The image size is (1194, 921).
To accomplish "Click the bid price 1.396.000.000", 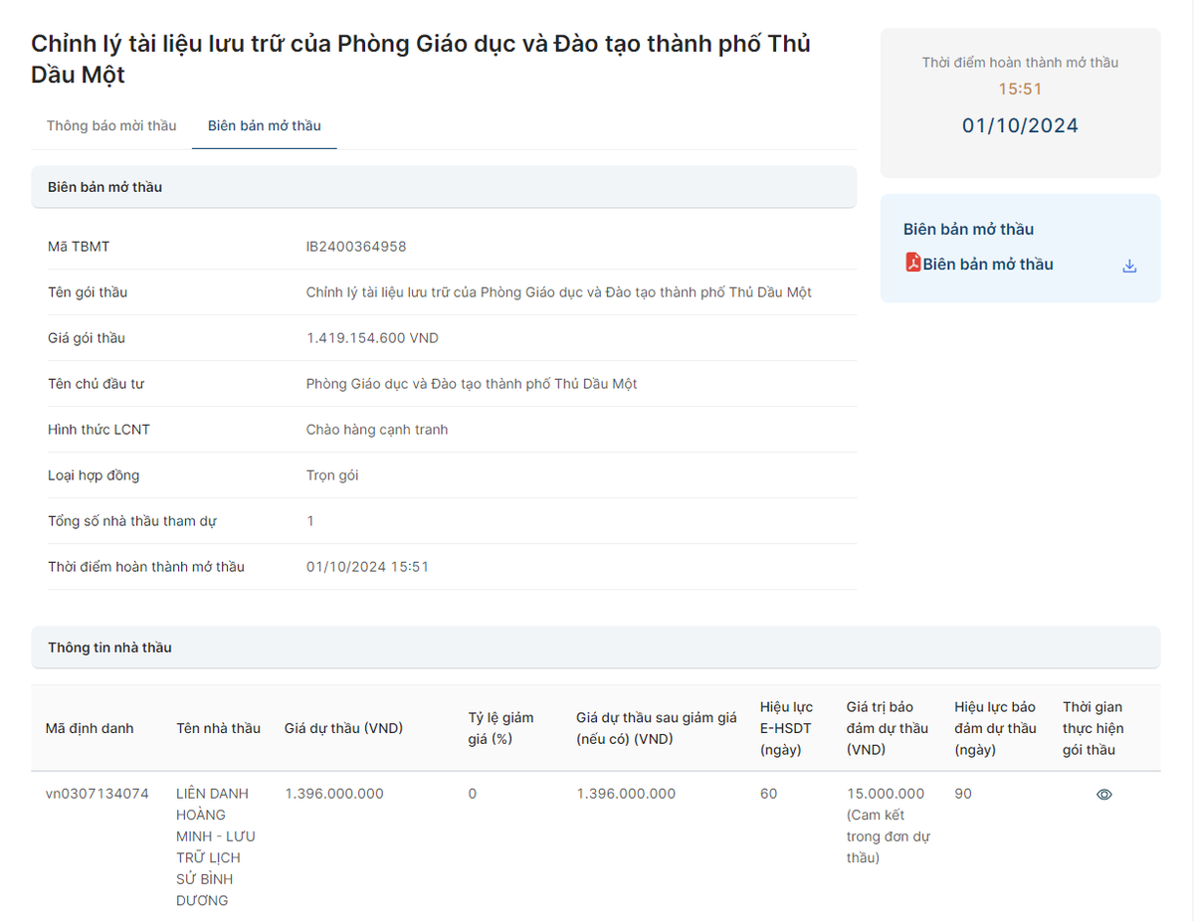I will (335, 794).
